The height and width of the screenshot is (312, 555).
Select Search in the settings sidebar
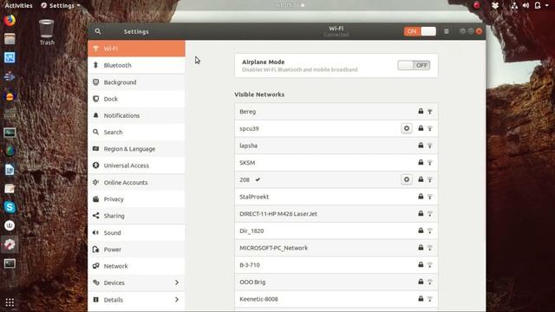(137, 132)
